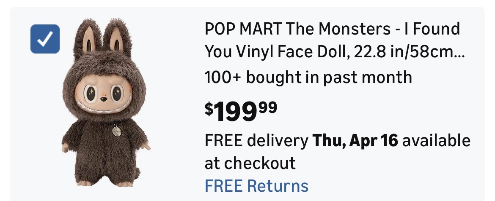The width and height of the screenshot is (495, 201).
Task: Uncheck the item selection checkbox
Action: 45,39
